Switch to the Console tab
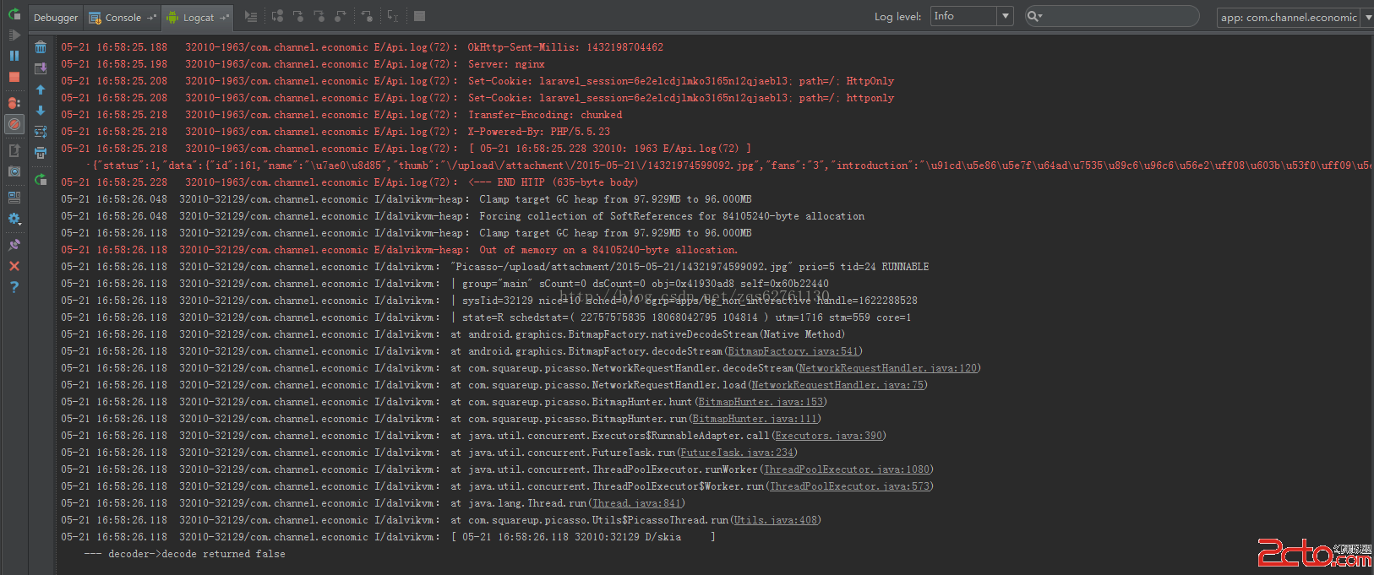This screenshot has height=575, width=1374. click(x=123, y=17)
